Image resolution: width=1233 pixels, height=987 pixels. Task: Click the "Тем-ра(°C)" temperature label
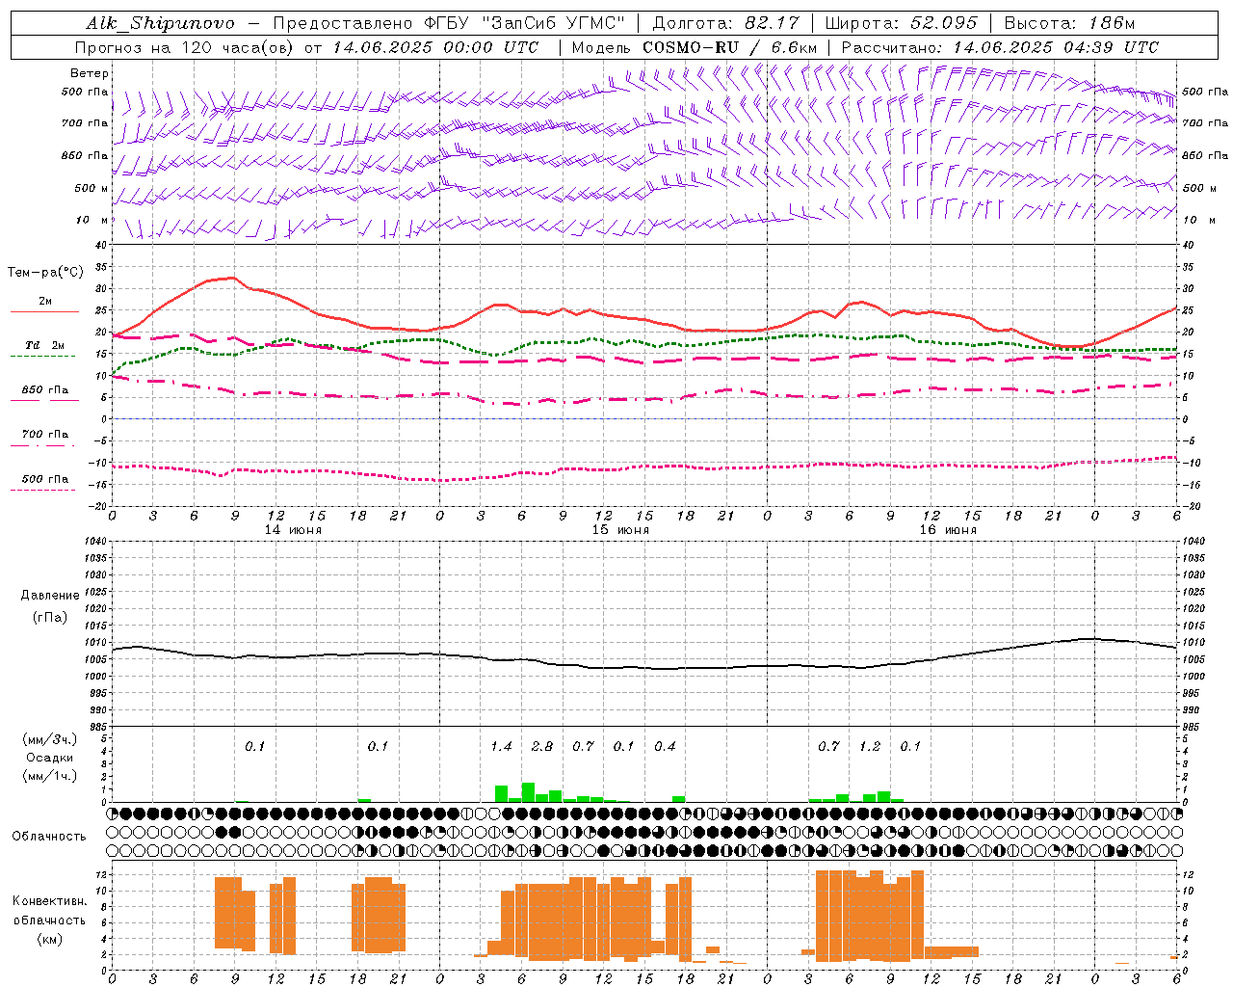[45, 273]
